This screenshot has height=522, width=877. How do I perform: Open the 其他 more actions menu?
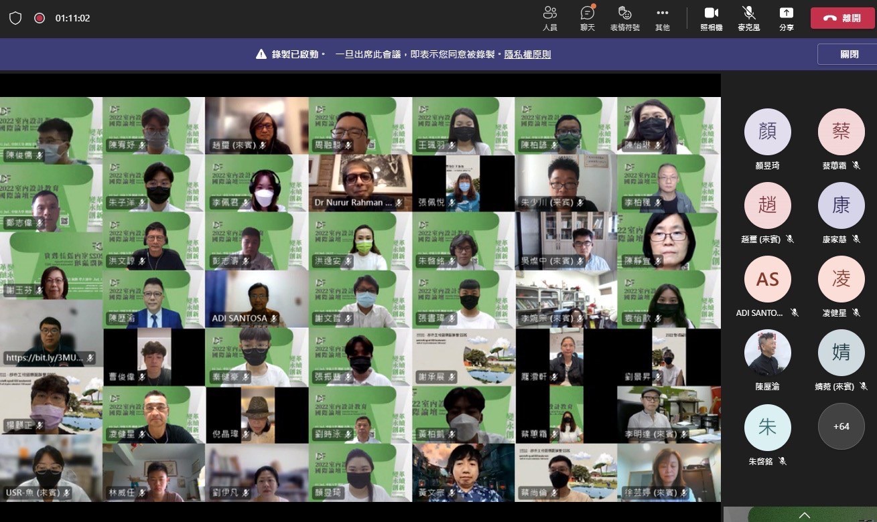[x=663, y=18]
